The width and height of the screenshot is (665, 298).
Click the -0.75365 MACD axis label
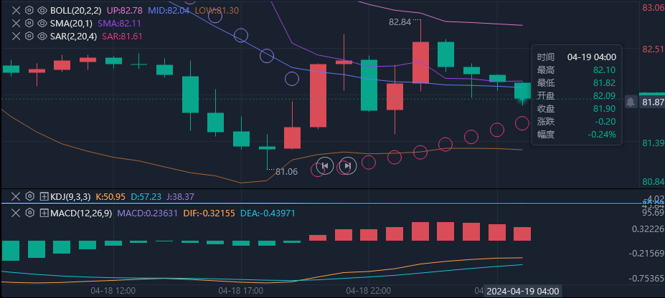click(647, 278)
